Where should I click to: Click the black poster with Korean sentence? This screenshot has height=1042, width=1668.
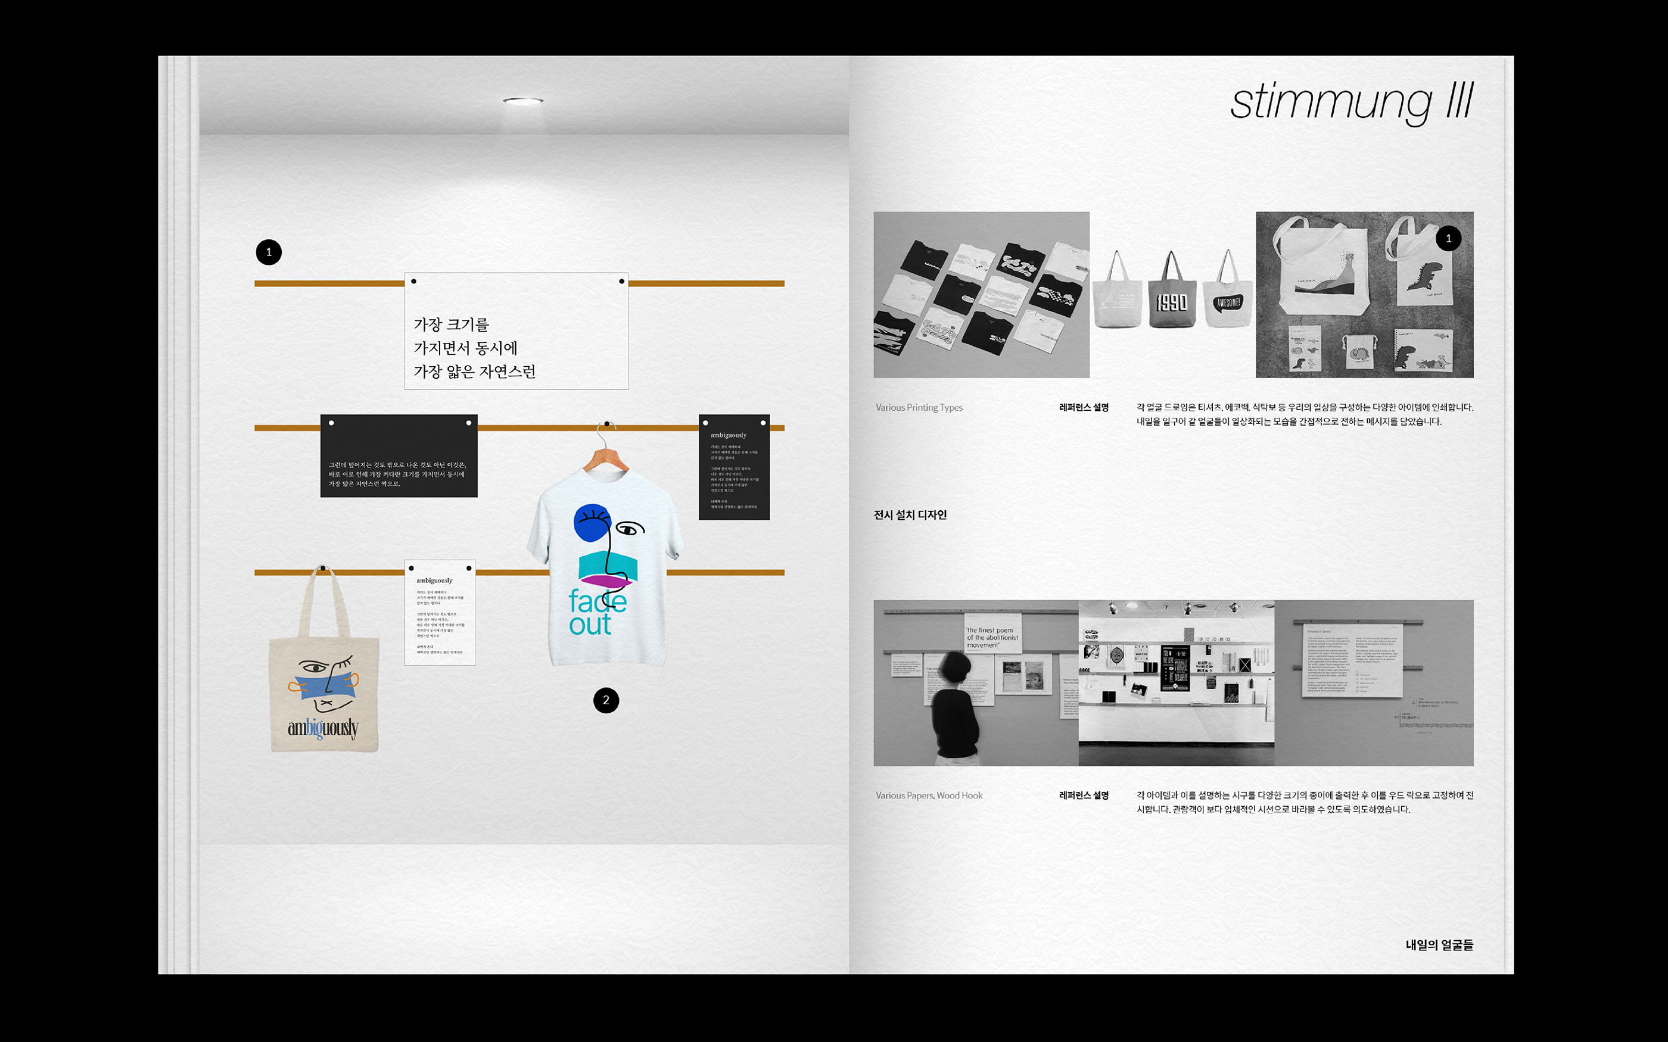(399, 456)
